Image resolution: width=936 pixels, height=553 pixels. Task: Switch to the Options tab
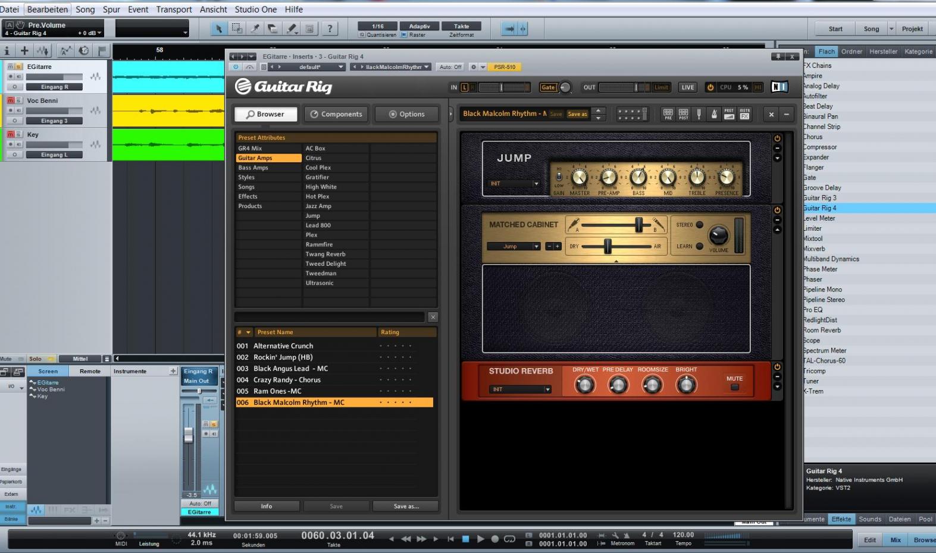[407, 114]
